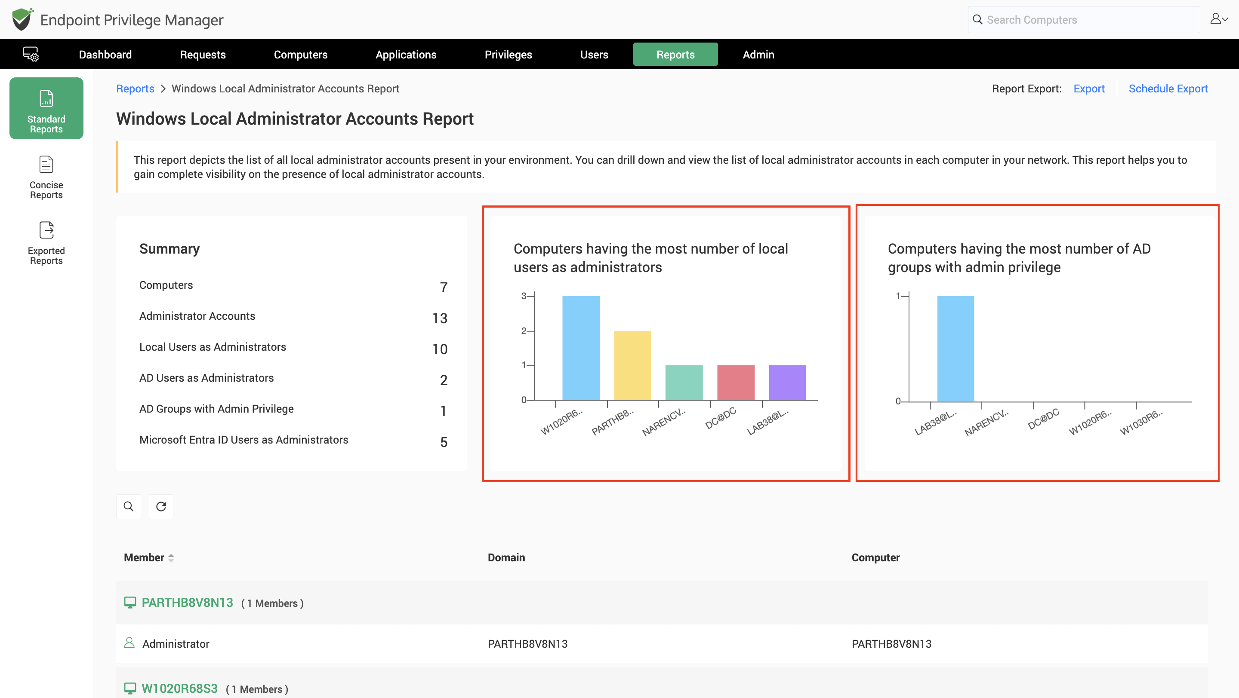Open the Admin tab
The width and height of the screenshot is (1239, 698).
(x=758, y=54)
